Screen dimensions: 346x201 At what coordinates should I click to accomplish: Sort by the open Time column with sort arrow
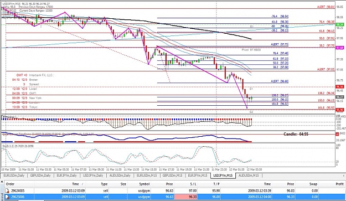tap(78, 184)
